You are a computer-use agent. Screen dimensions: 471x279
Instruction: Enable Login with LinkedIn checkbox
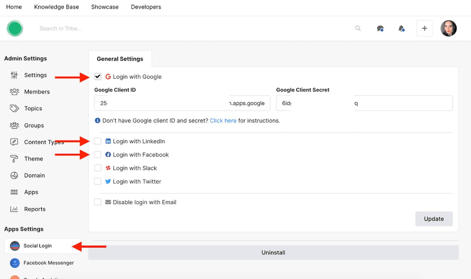(98, 141)
